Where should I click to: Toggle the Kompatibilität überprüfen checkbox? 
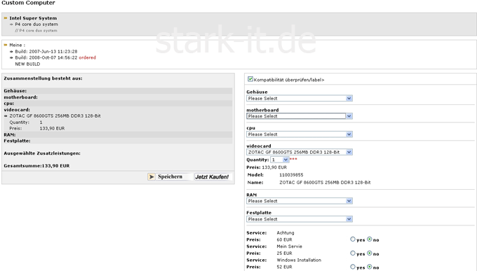[250, 79]
